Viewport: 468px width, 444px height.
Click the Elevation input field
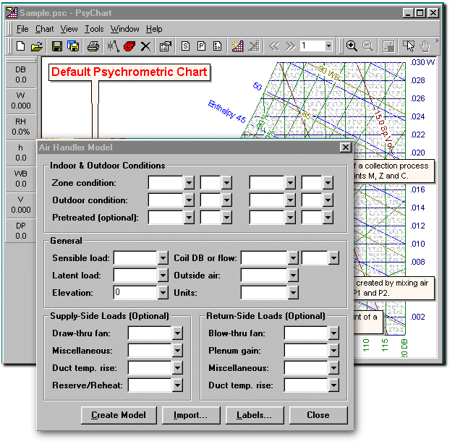(x=135, y=293)
